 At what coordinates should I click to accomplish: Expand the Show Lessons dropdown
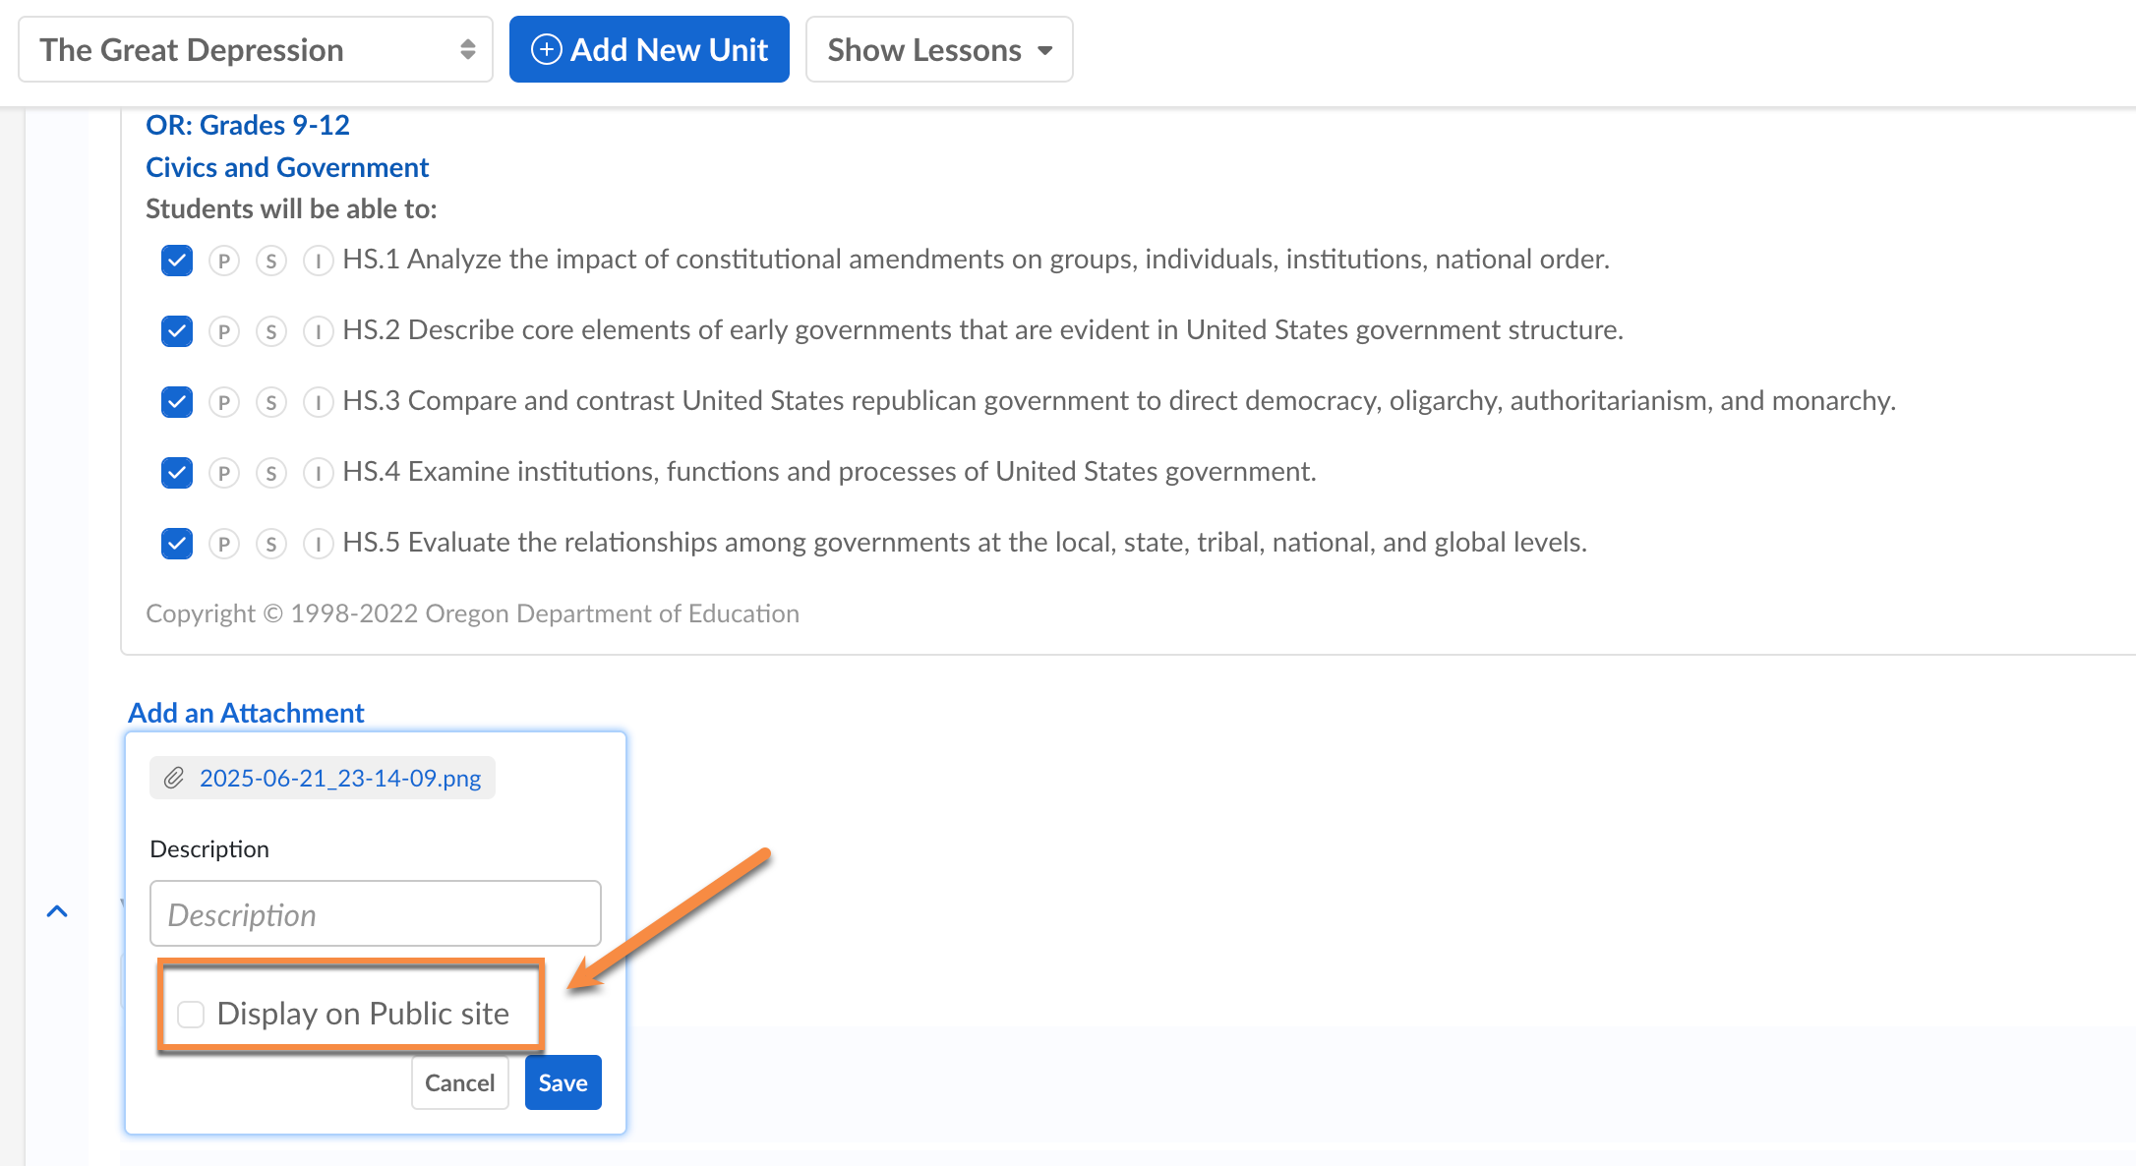coord(939,49)
